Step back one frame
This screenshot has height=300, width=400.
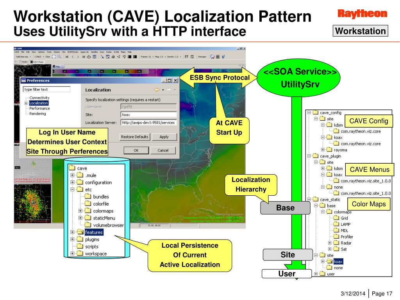(x=72, y=57)
